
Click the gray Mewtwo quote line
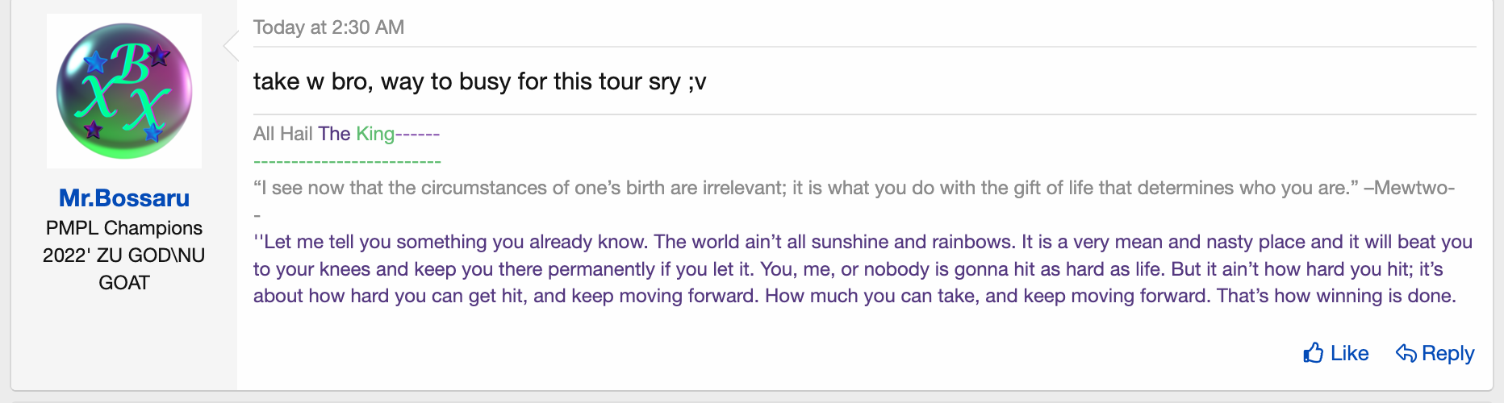[x=854, y=188]
